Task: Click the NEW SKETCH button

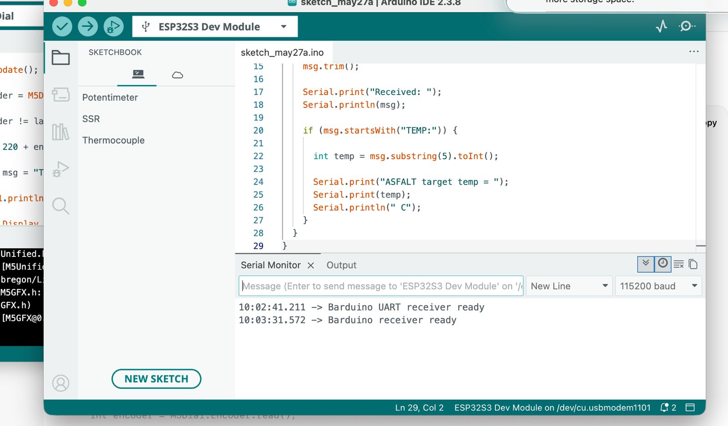Action: pyautogui.click(x=157, y=379)
